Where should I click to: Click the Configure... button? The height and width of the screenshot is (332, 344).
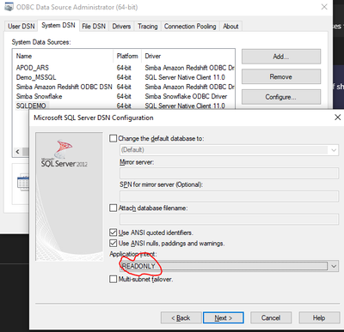[281, 97]
